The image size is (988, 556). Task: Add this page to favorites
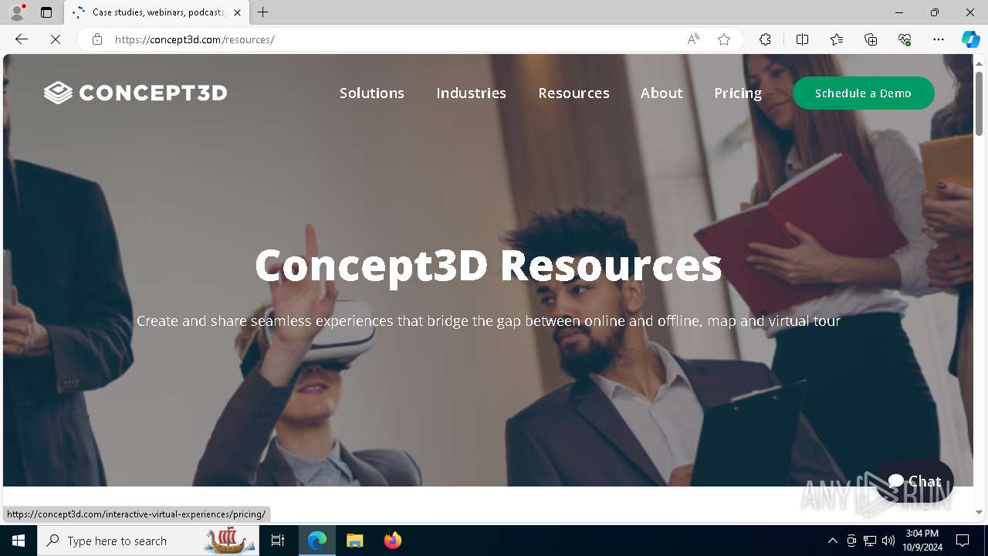click(724, 39)
